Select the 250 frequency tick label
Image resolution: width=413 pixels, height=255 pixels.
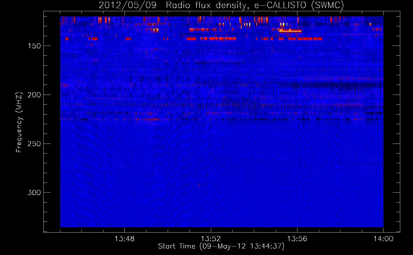point(34,144)
